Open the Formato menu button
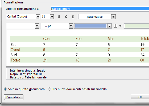This screenshot has width=149, height=106. (14, 97)
